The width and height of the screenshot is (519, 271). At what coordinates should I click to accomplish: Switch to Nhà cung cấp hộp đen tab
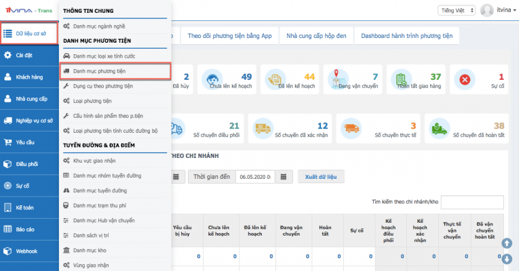(x=317, y=35)
